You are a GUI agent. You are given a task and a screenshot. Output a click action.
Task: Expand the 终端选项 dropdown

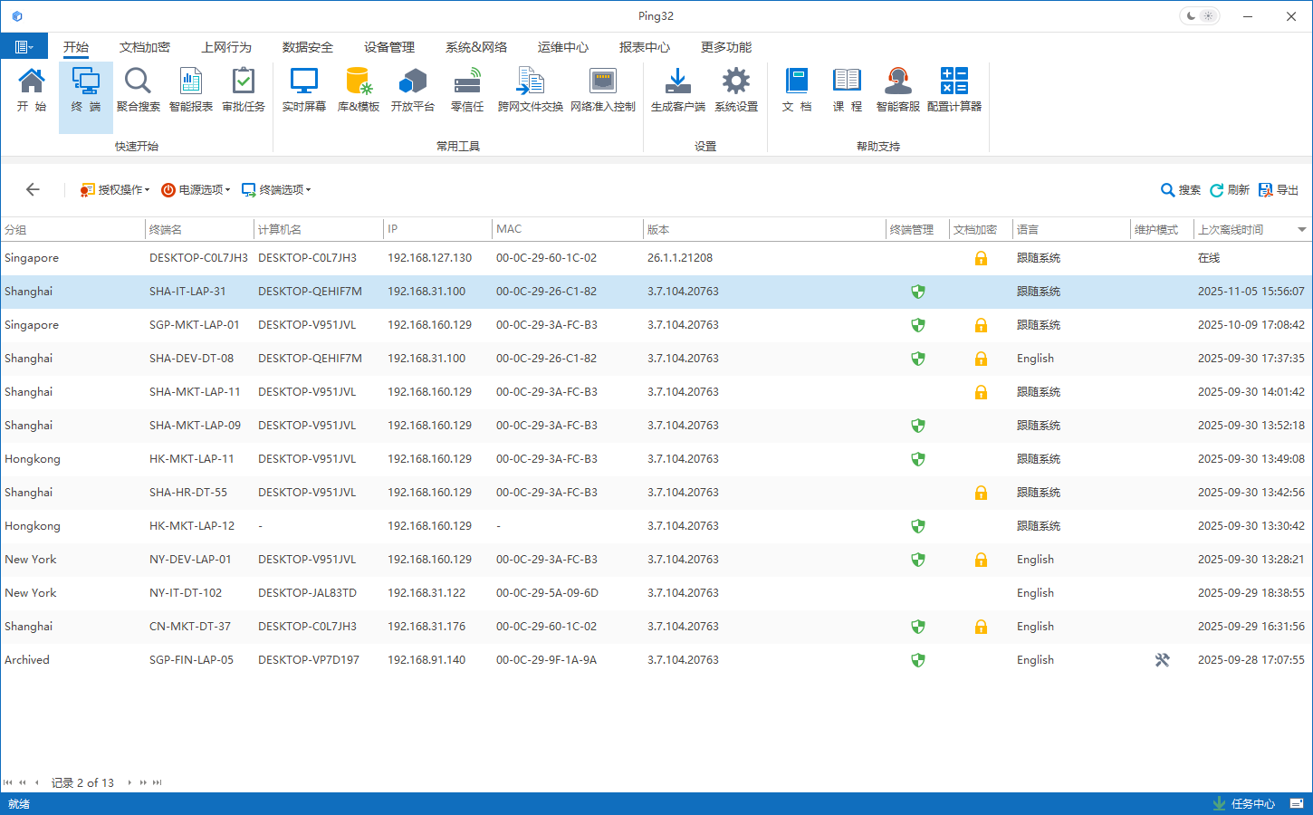point(276,190)
